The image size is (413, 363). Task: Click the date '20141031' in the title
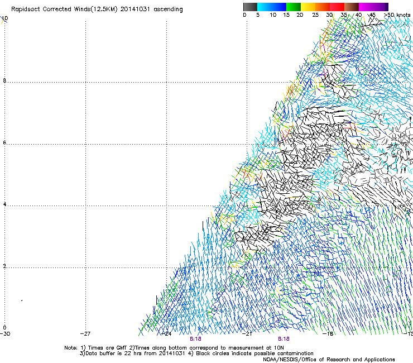point(135,9)
